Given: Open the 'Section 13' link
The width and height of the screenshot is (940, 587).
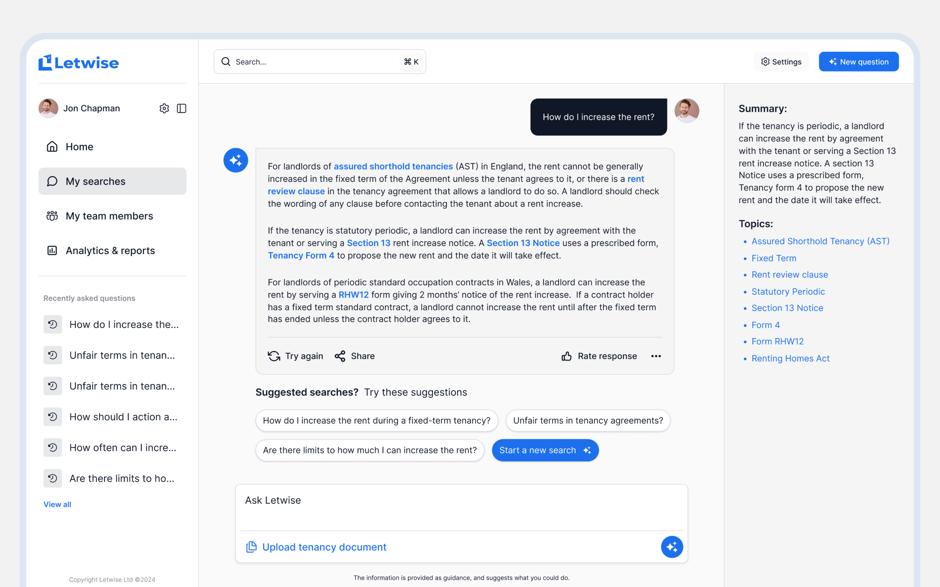Looking at the screenshot, I should [x=368, y=243].
